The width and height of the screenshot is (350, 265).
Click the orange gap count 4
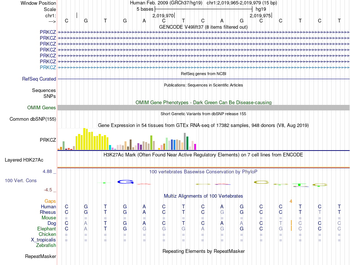click(291, 201)
